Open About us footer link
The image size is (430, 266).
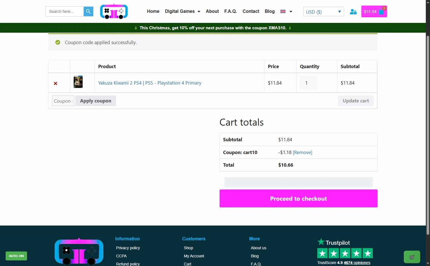(x=258, y=248)
